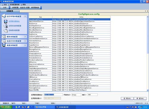Click the globe icon beside 应用服务器地址 link
Image resolution: width=149 pixels, height=109 pixels.
(x=6, y=21)
